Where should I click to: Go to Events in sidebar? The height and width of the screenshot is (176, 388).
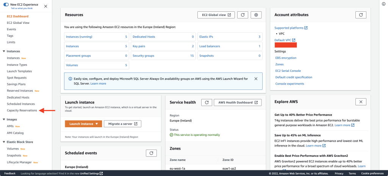[x=11, y=29]
